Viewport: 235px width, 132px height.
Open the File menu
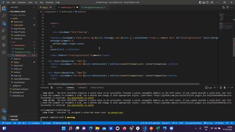(8, 3)
